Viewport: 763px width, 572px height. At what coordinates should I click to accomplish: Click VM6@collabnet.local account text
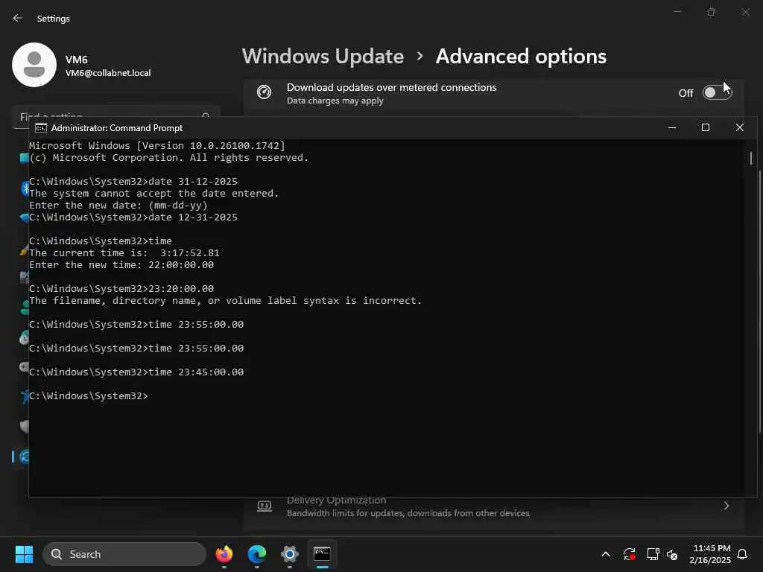(108, 73)
